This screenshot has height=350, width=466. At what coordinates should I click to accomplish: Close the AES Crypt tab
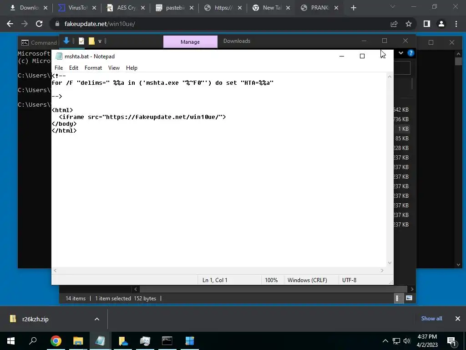(143, 8)
